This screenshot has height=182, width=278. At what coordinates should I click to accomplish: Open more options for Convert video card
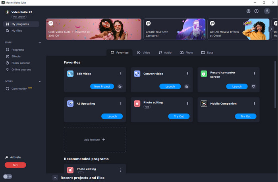[x=187, y=74]
